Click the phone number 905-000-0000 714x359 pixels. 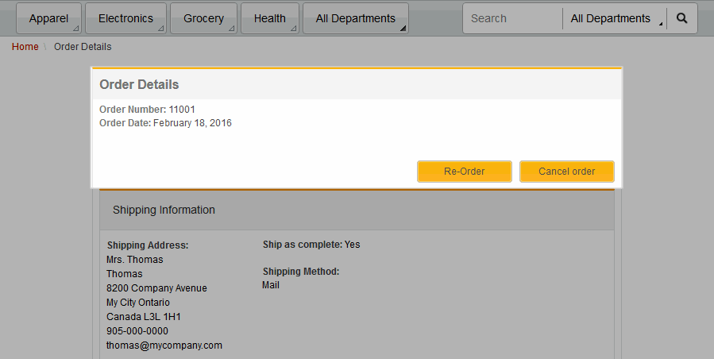pos(137,331)
